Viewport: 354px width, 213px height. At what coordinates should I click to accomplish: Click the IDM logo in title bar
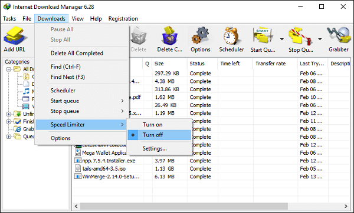coord(6,6)
